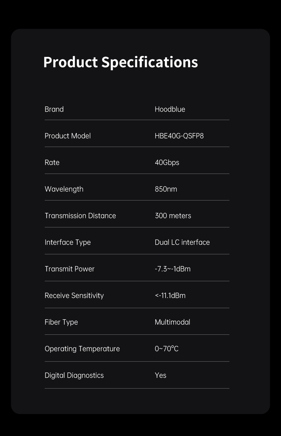Viewport: 281px width, 436px height.
Task: Select the 40Gbps rate value
Action: click(167, 162)
